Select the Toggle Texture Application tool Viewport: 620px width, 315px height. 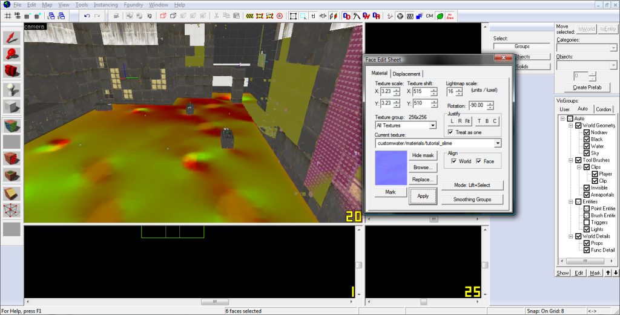point(12,126)
